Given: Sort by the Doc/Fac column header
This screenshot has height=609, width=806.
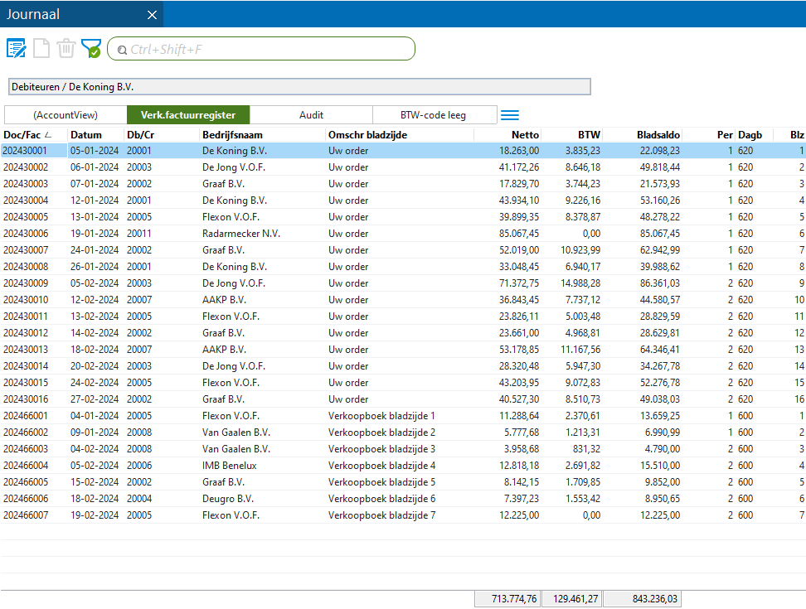Looking at the screenshot, I should 22,135.
